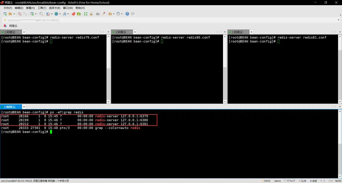The image size is (342, 183).
Task: Open the 选项卡(B) menu
Action: pos(55,8)
